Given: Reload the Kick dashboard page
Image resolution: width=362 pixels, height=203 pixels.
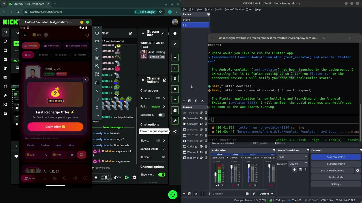Looking at the screenshot, I should point(18,12).
